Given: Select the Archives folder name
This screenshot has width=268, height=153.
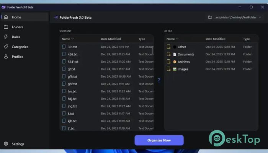Looking at the screenshot, I should pos(184,62).
